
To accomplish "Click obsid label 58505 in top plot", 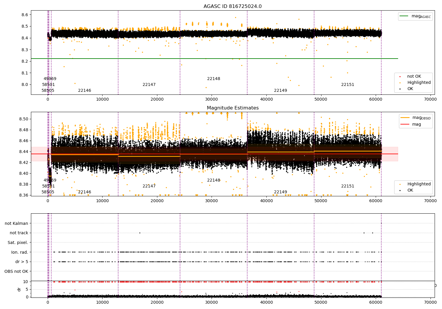I will point(48,90).
